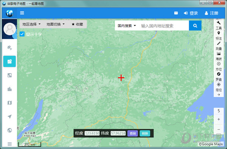
Task: Expand the 地区选择 dropdown
Action: tap(31, 24)
